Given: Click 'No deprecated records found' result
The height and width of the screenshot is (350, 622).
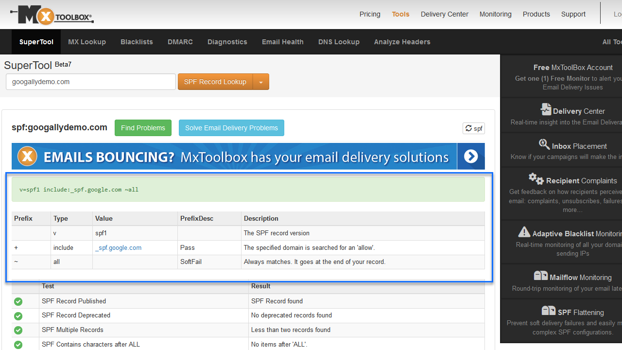Looking at the screenshot, I should pos(292,315).
